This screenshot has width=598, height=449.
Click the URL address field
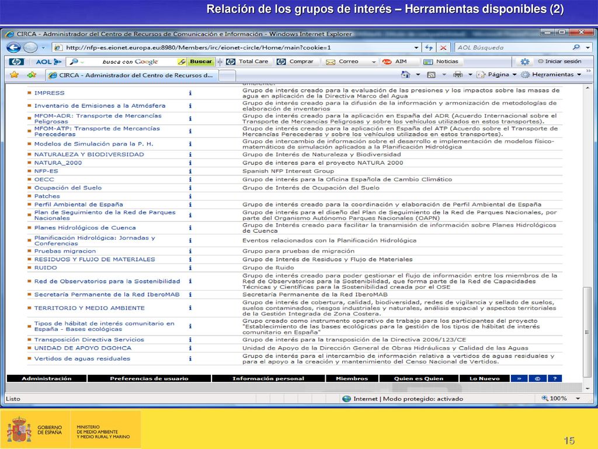click(x=237, y=48)
